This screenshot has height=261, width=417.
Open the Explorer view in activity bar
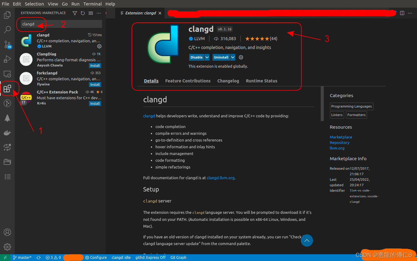click(x=7, y=15)
